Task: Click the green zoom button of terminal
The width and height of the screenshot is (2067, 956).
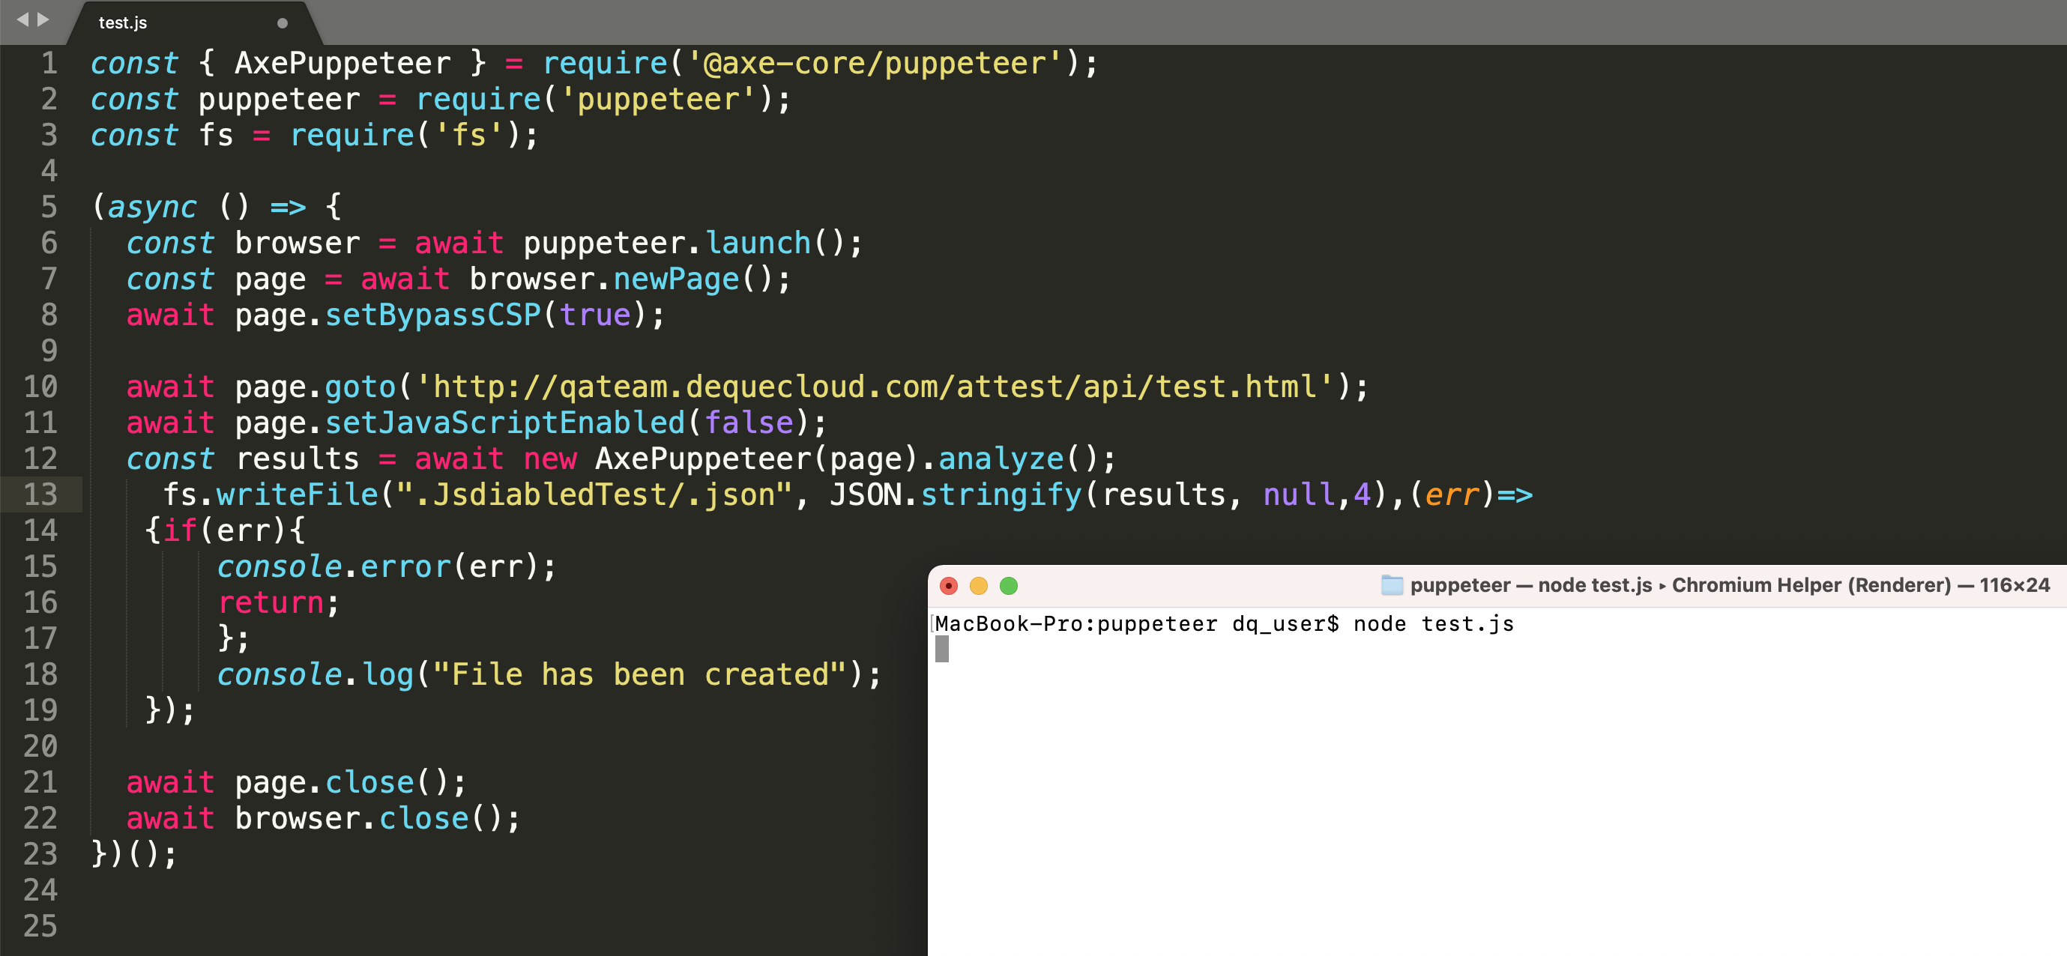Action: [x=1009, y=585]
